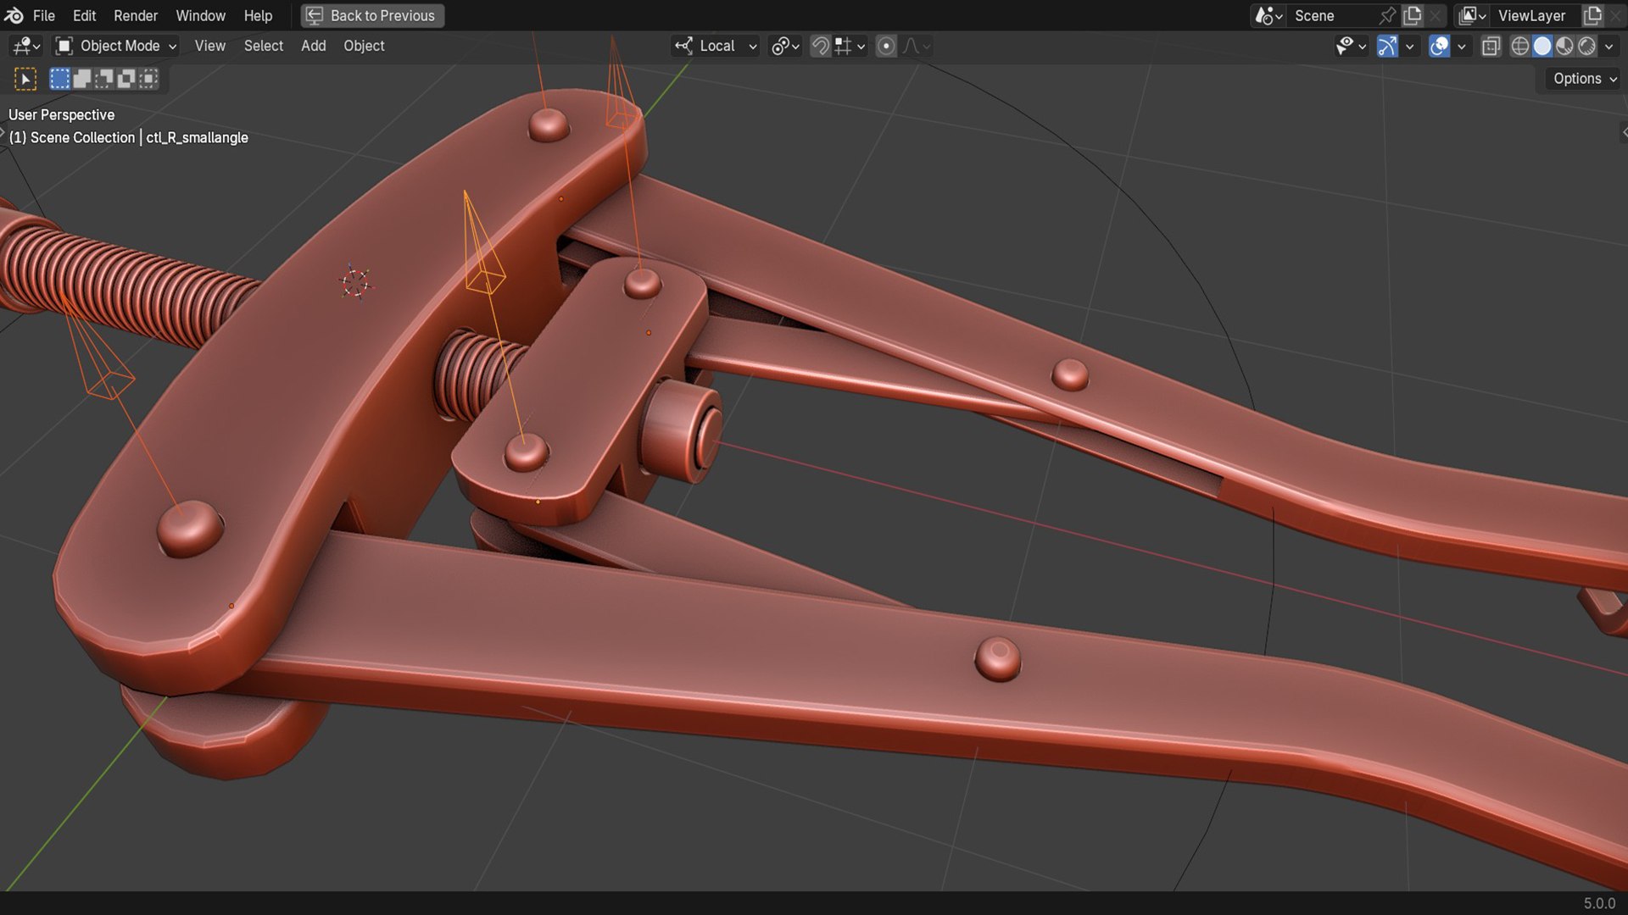Screen dimensions: 1628x915
Task: Open the File menu
Action: (43, 15)
